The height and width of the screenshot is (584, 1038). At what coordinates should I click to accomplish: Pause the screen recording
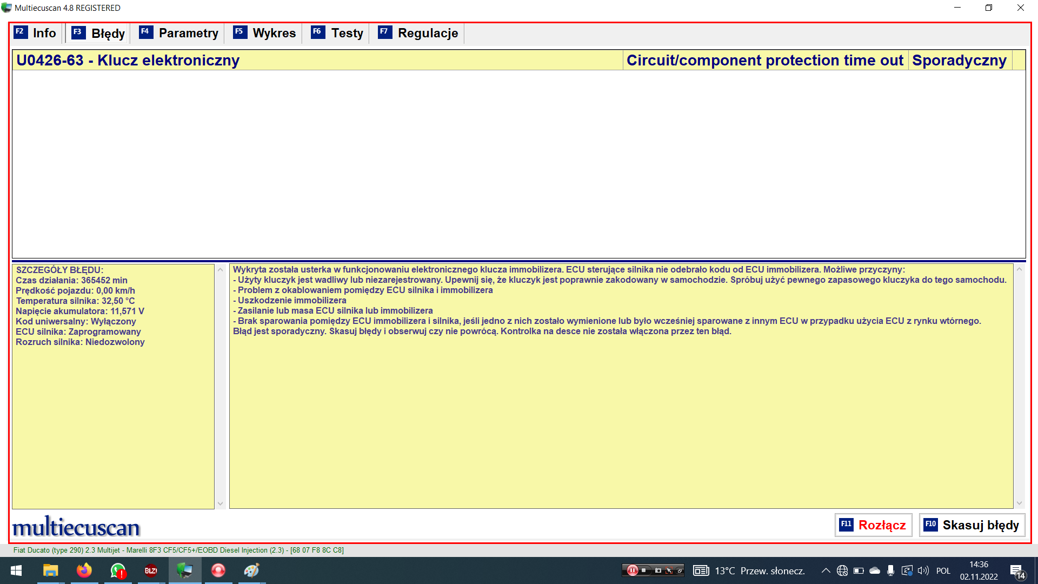point(631,570)
